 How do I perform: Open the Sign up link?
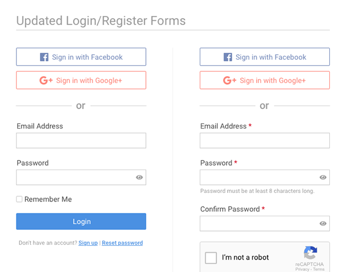(x=88, y=243)
